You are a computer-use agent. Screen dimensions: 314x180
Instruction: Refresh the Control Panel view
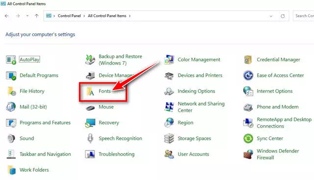tap(283, 16)
